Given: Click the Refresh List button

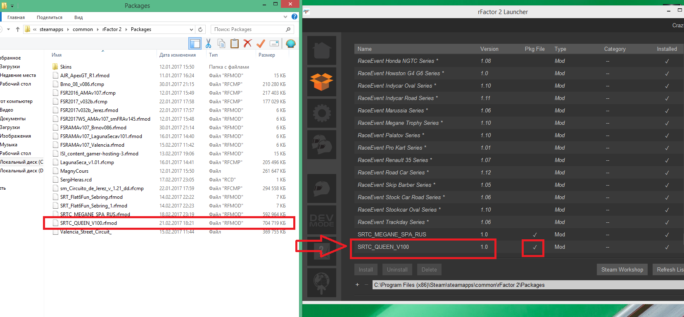Looking at the screenshot, I should (x=668, y=269).
